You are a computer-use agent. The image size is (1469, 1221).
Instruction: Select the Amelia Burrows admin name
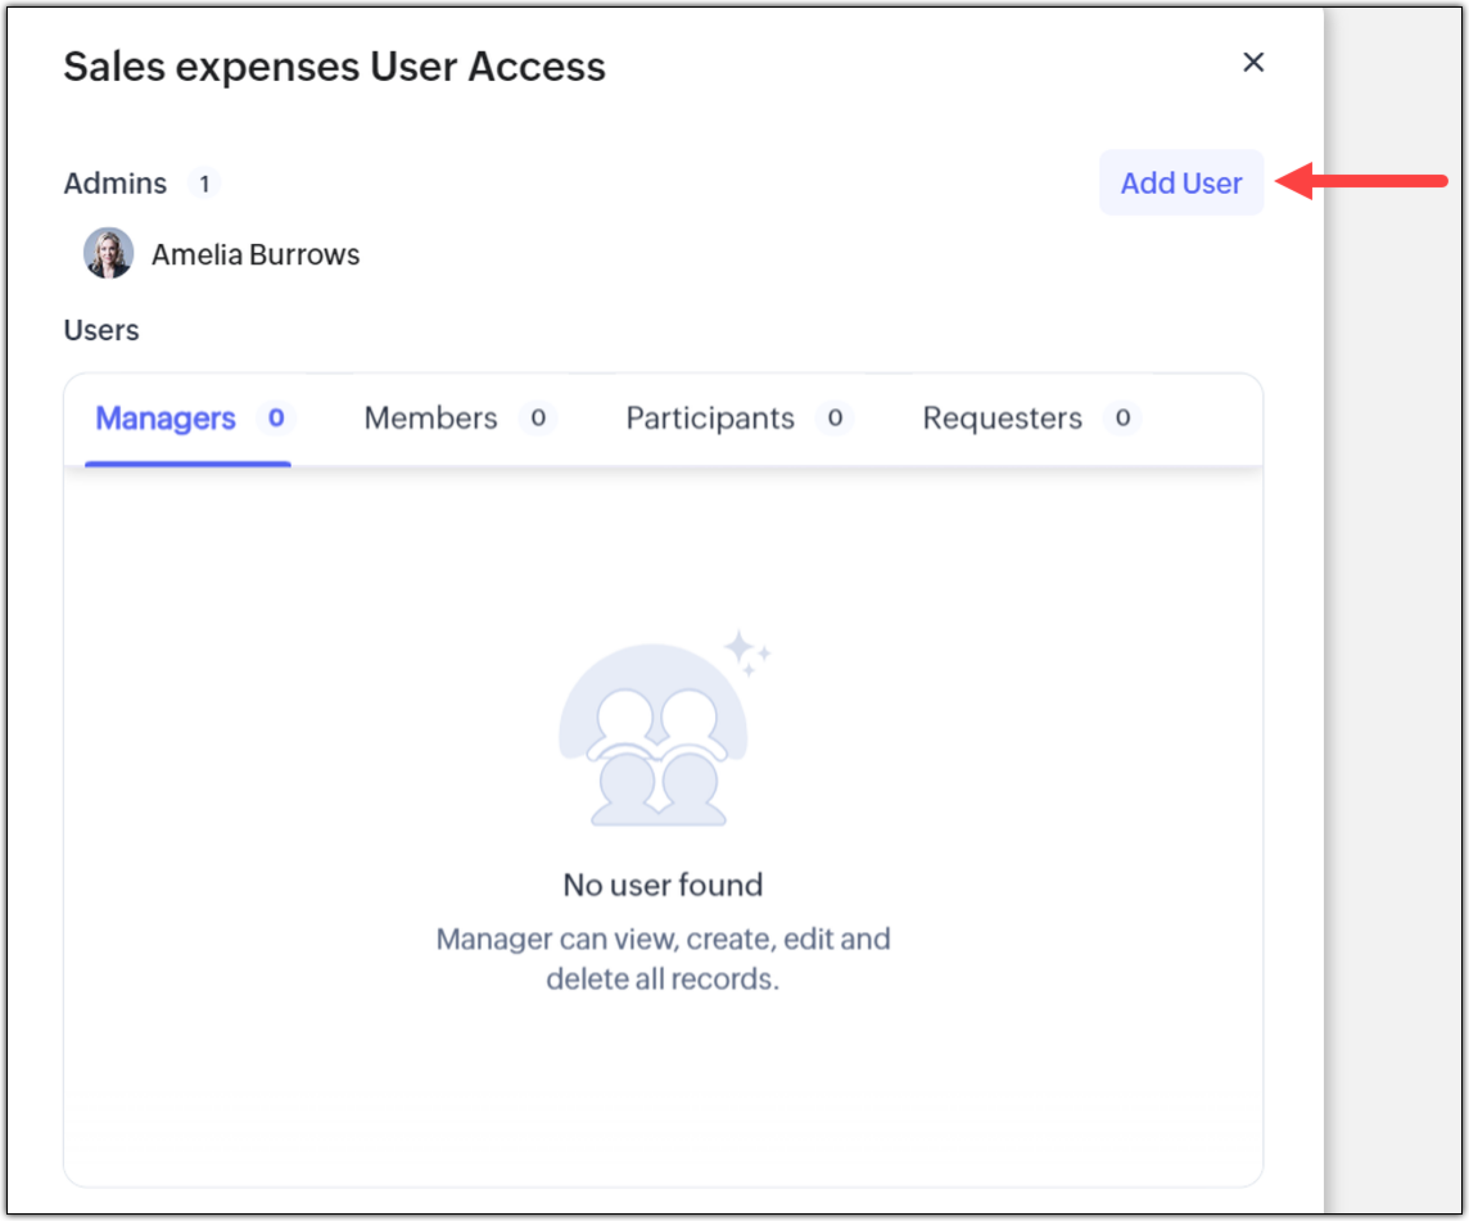256,255
